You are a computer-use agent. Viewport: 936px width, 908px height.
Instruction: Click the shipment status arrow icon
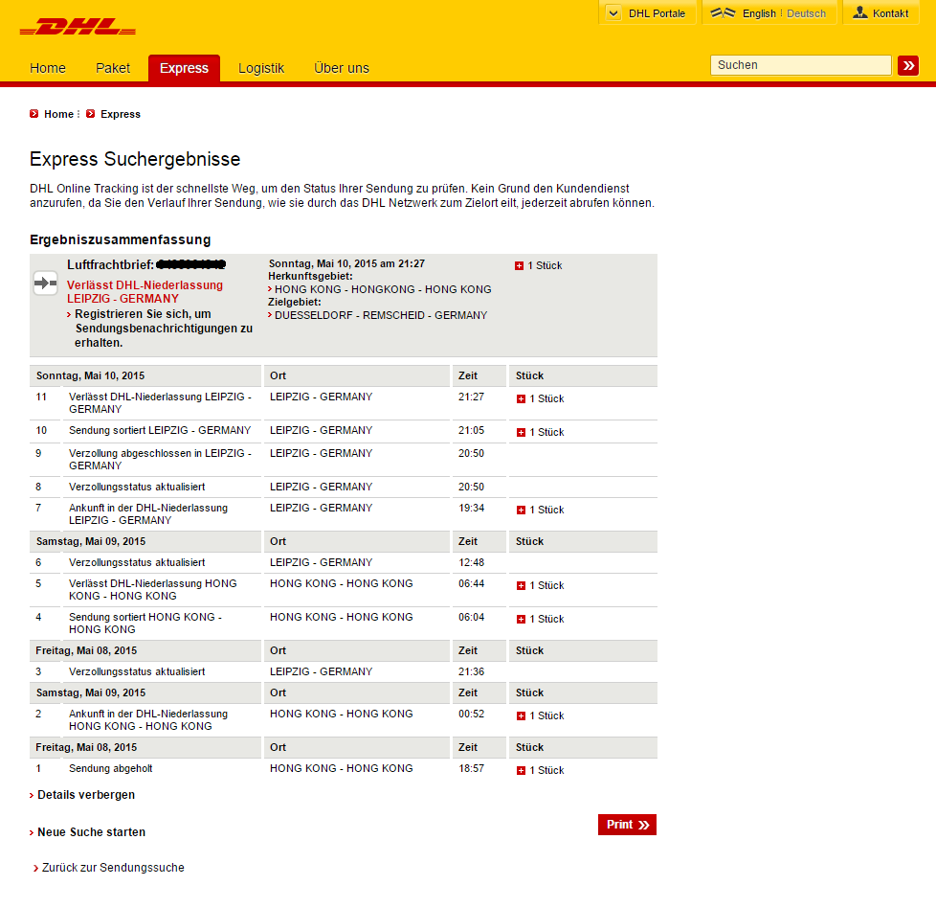tap(45, 284)
